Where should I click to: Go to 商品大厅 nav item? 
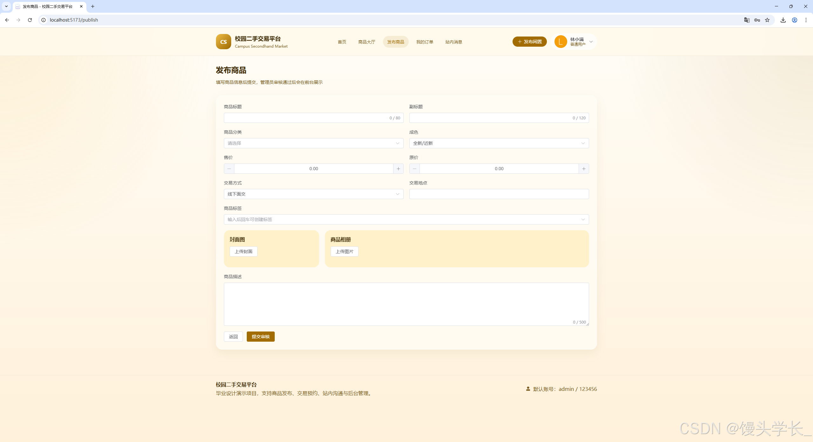pos(366,42)
